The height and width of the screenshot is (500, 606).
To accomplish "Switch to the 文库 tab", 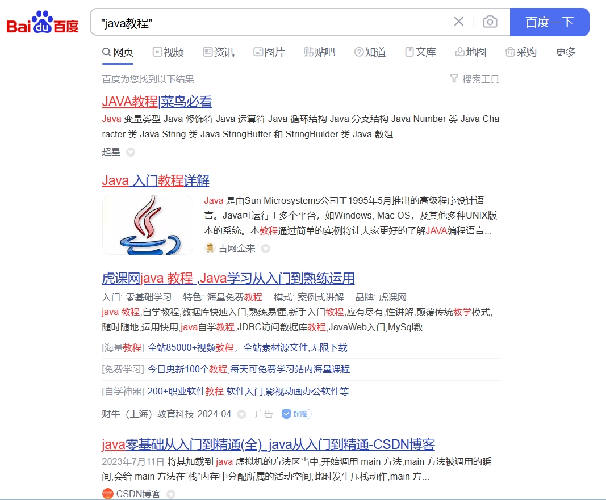I will [421, 52].
